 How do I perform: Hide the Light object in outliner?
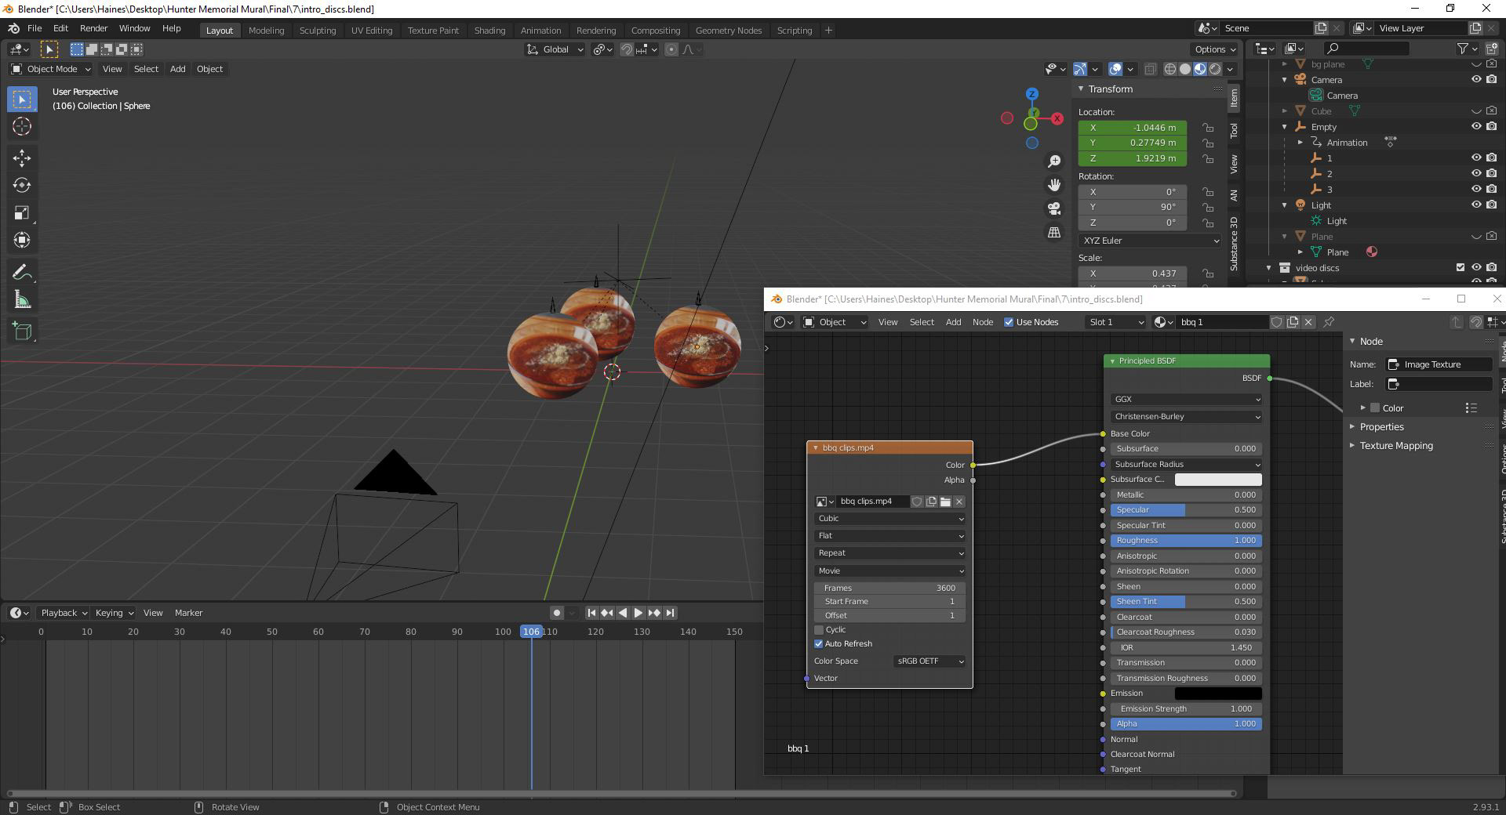tap(1476, 205)
